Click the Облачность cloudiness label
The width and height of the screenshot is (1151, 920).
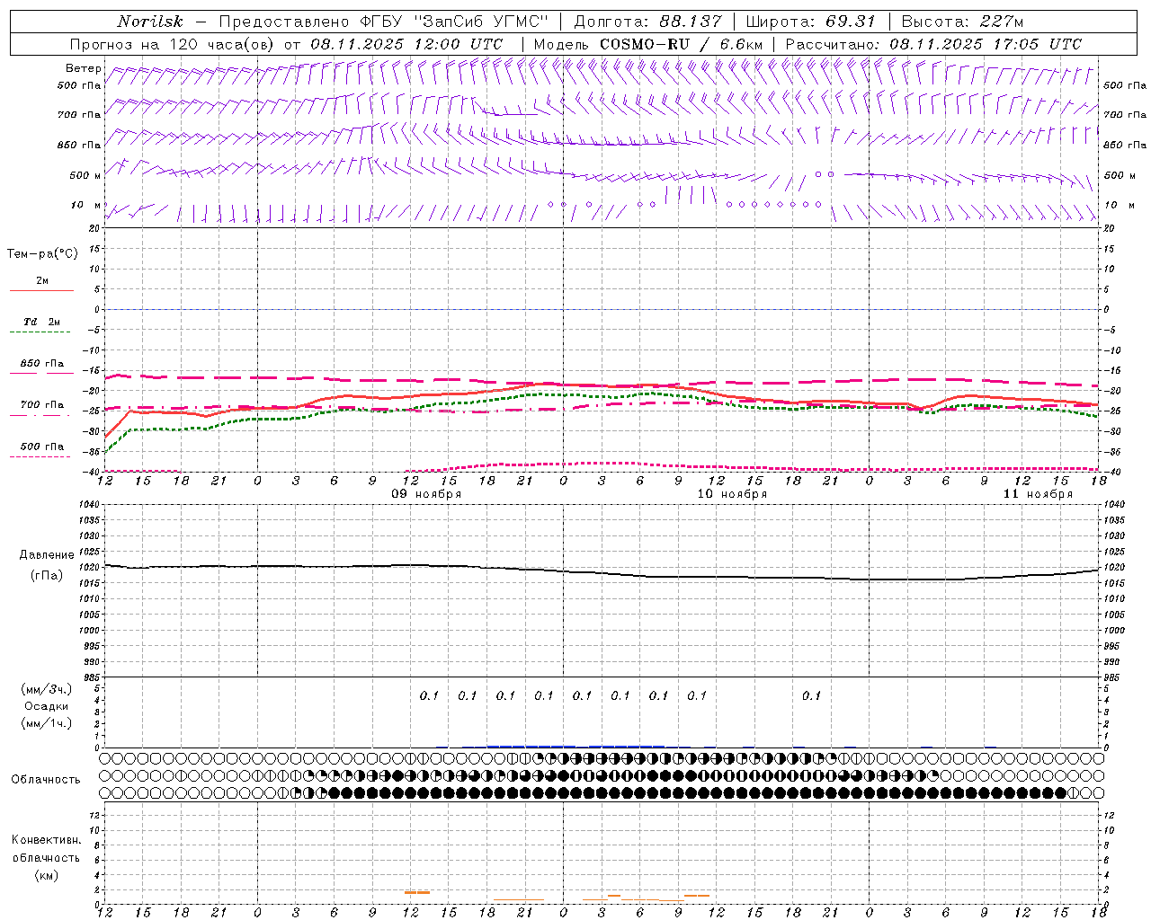46,779
